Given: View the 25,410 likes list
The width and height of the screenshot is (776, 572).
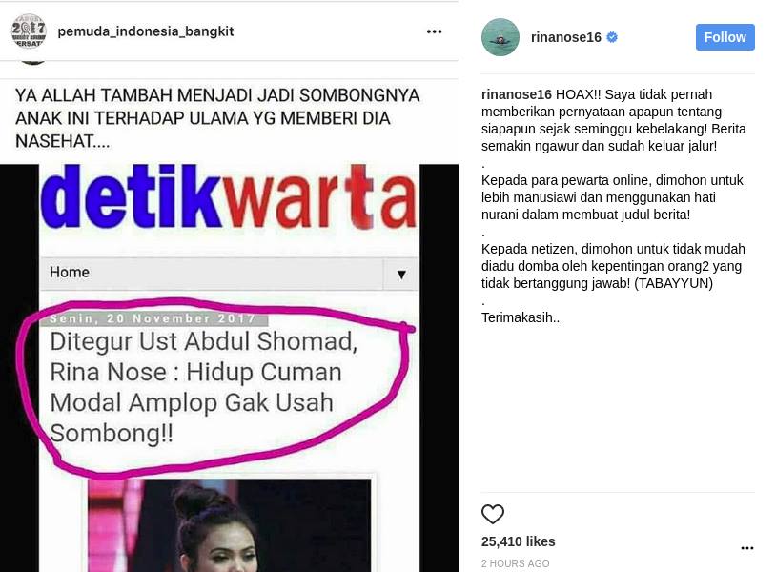Looking at the screenshot, I should pos(519,541).
